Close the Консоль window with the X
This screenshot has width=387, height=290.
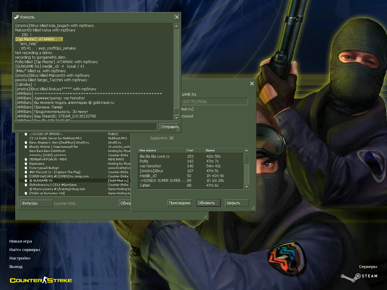pyautogui.click(x=177, y=17)
